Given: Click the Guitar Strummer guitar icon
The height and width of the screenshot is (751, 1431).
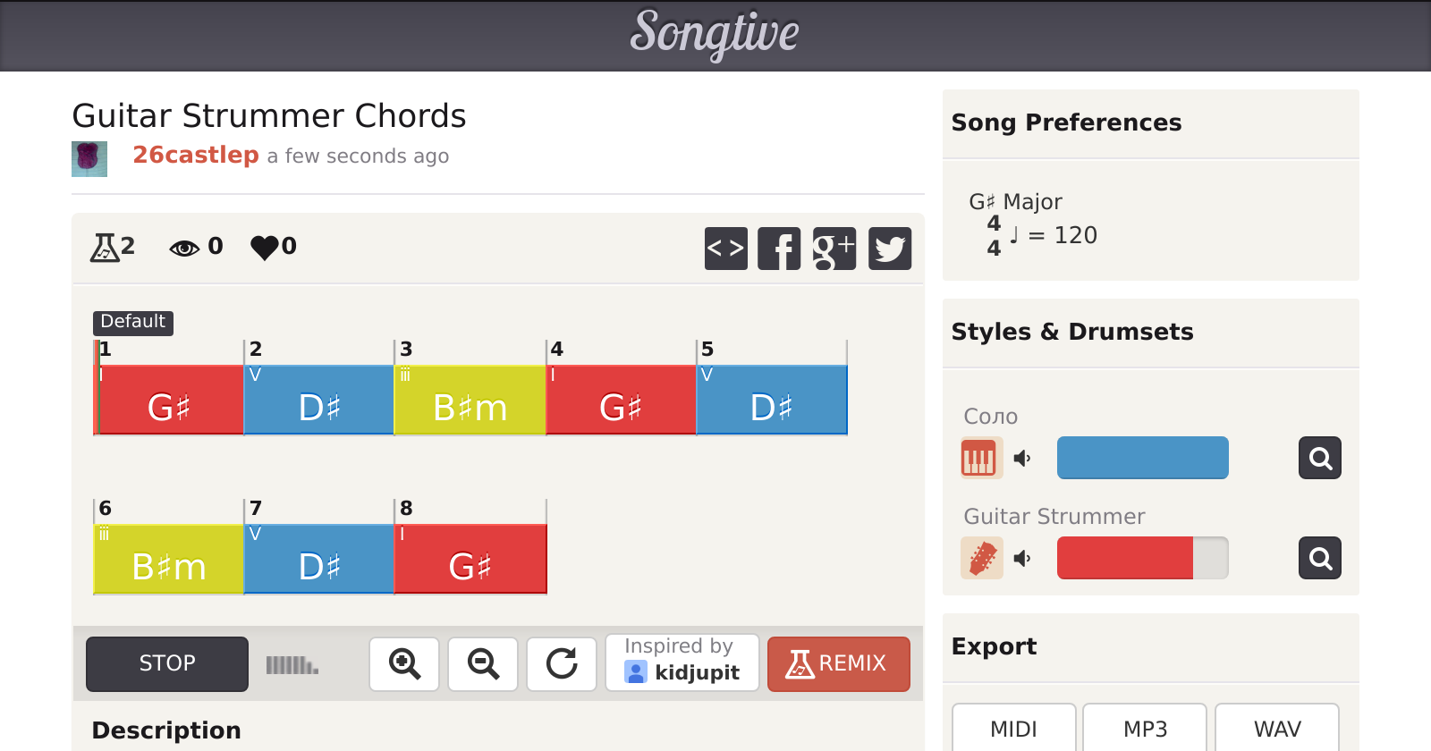Looking at the screenshot, I should 981,559.
